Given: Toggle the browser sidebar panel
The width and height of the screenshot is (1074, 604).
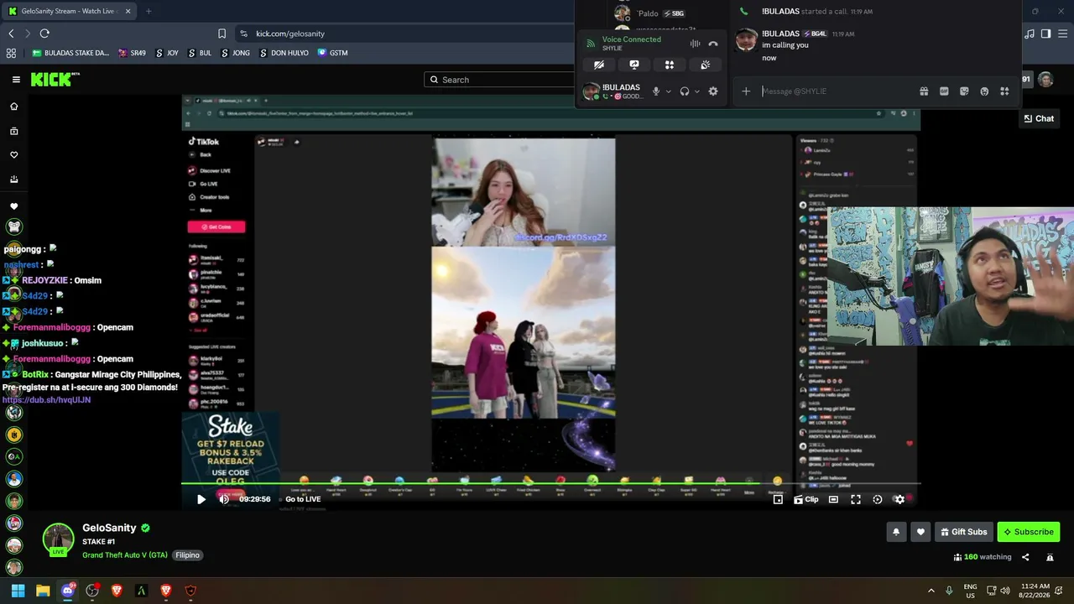Looking at the screenshot, I should click(1045, 34).
